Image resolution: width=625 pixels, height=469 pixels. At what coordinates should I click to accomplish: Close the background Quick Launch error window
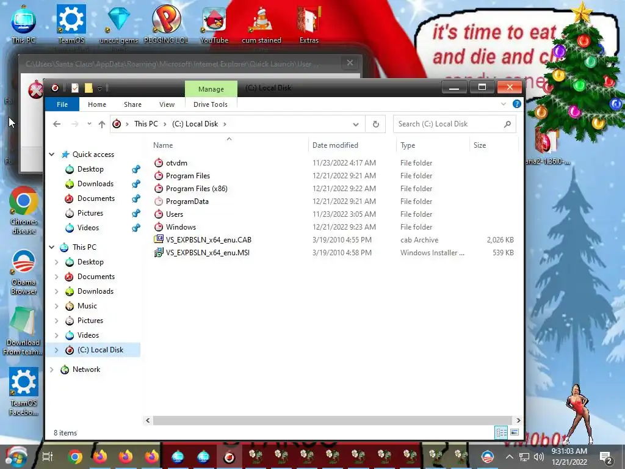coord(350,63)
